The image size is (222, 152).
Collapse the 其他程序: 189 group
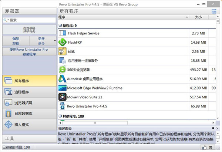pyautogui.click(x=60, y=116)
